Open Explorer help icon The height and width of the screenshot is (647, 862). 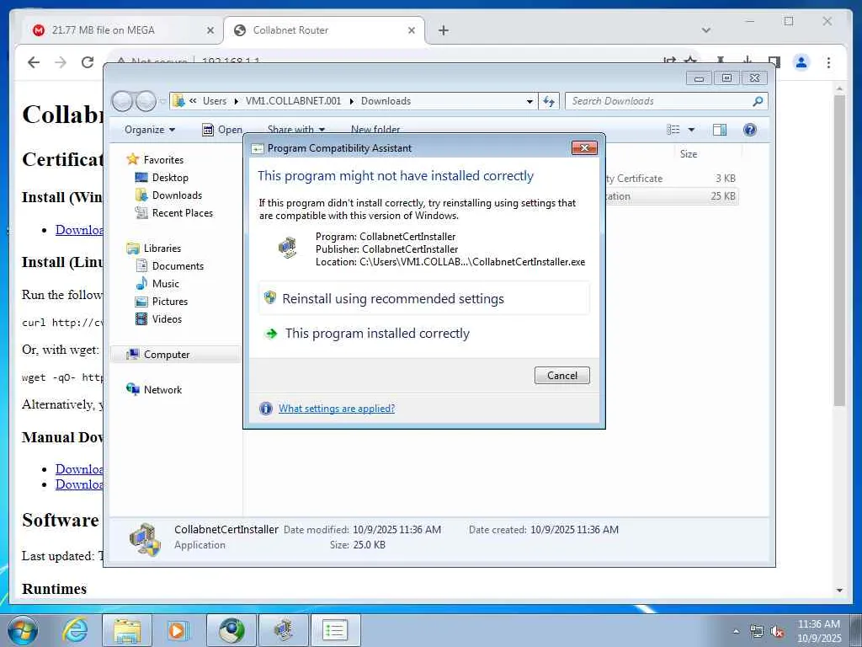pyautogui.click(x=750, y=129)
